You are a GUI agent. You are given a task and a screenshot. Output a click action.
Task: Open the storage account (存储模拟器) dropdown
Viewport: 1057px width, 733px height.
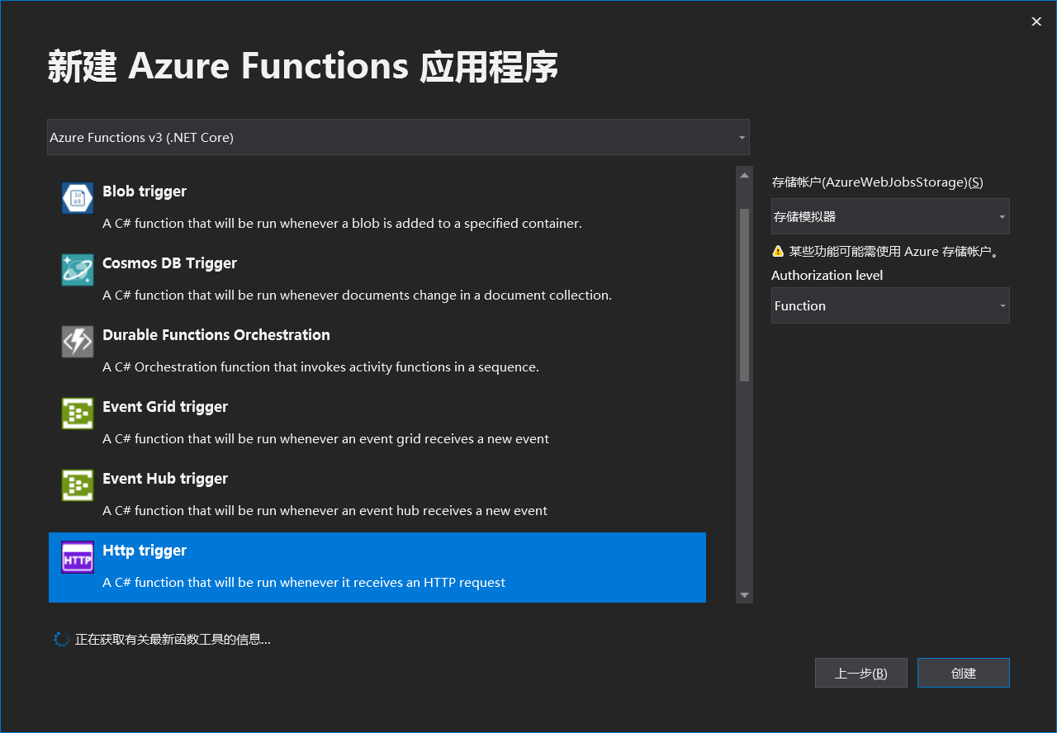point(890,216)
